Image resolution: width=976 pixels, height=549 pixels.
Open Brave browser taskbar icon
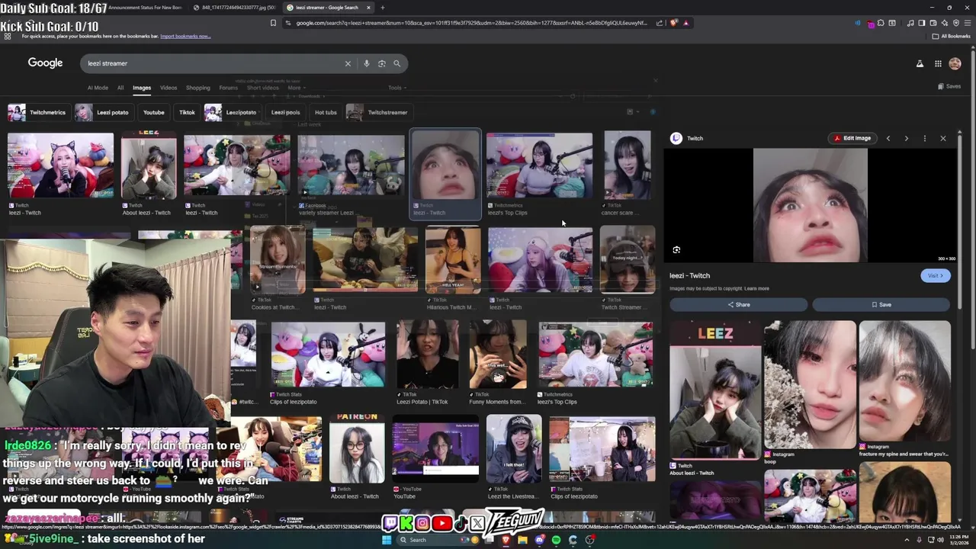[x=506, y=540]
